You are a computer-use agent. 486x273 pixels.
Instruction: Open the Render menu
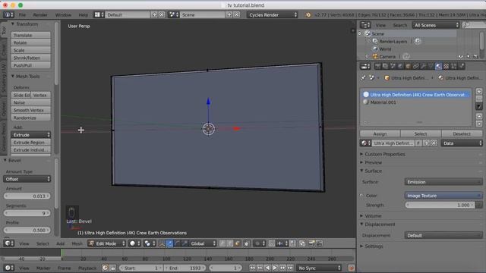pyautogui.click(x=40, y=15)
